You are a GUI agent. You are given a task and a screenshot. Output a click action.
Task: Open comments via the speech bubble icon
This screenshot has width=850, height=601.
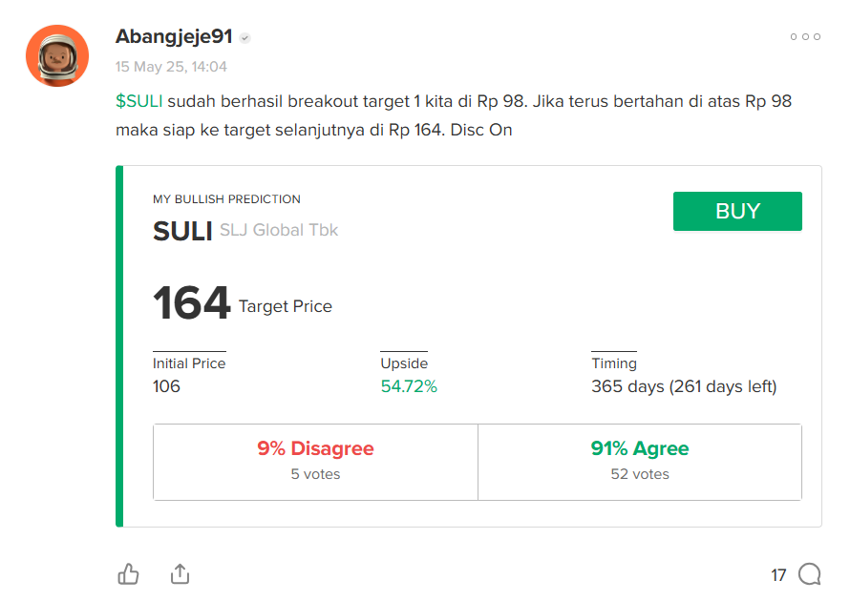(809, 574)
